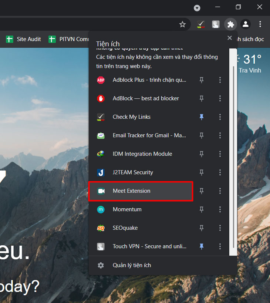This screenshot has height=303, width=270.
Task: Click the Momentum extension icon
Action: (101, 209)
